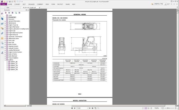Open the Security lock panel
The height and width of the screenshot is (110, 179).
click(2, 38)
